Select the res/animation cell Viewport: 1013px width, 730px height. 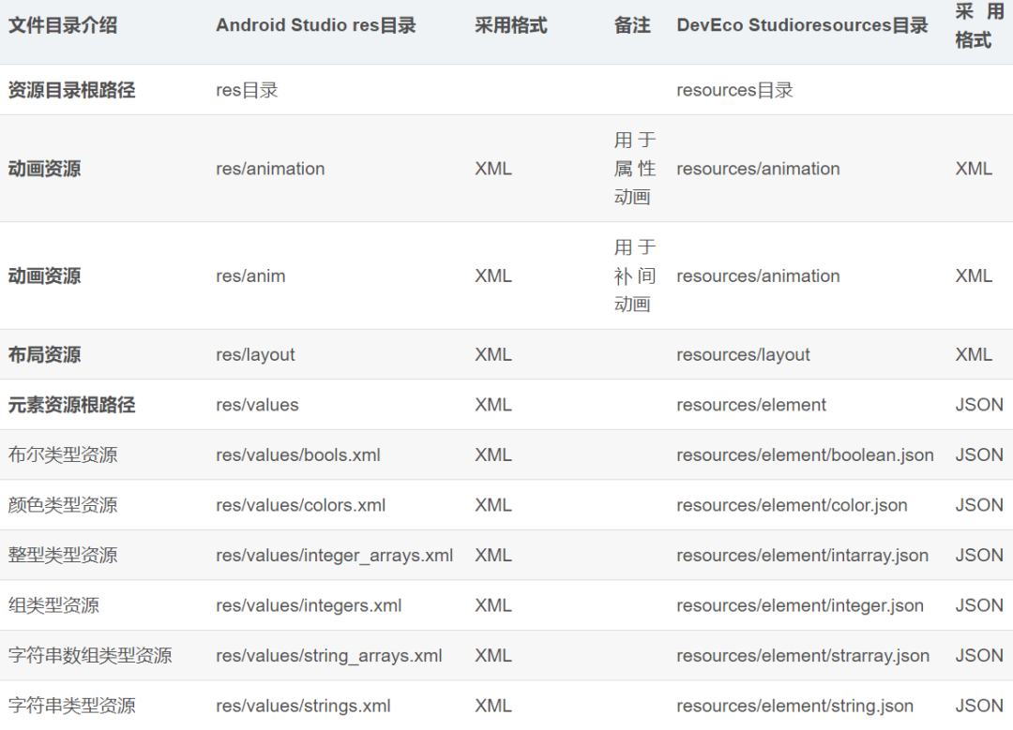pyautogui.click(x=270, y=169)
